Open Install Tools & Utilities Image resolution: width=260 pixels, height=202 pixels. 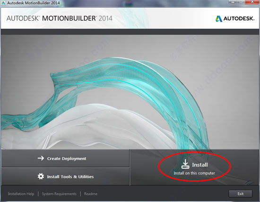[x=65, y=176]
